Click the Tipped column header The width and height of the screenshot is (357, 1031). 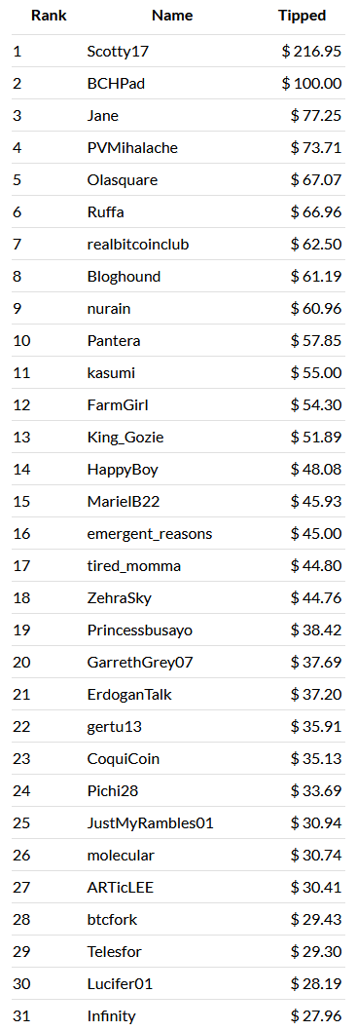302,17
